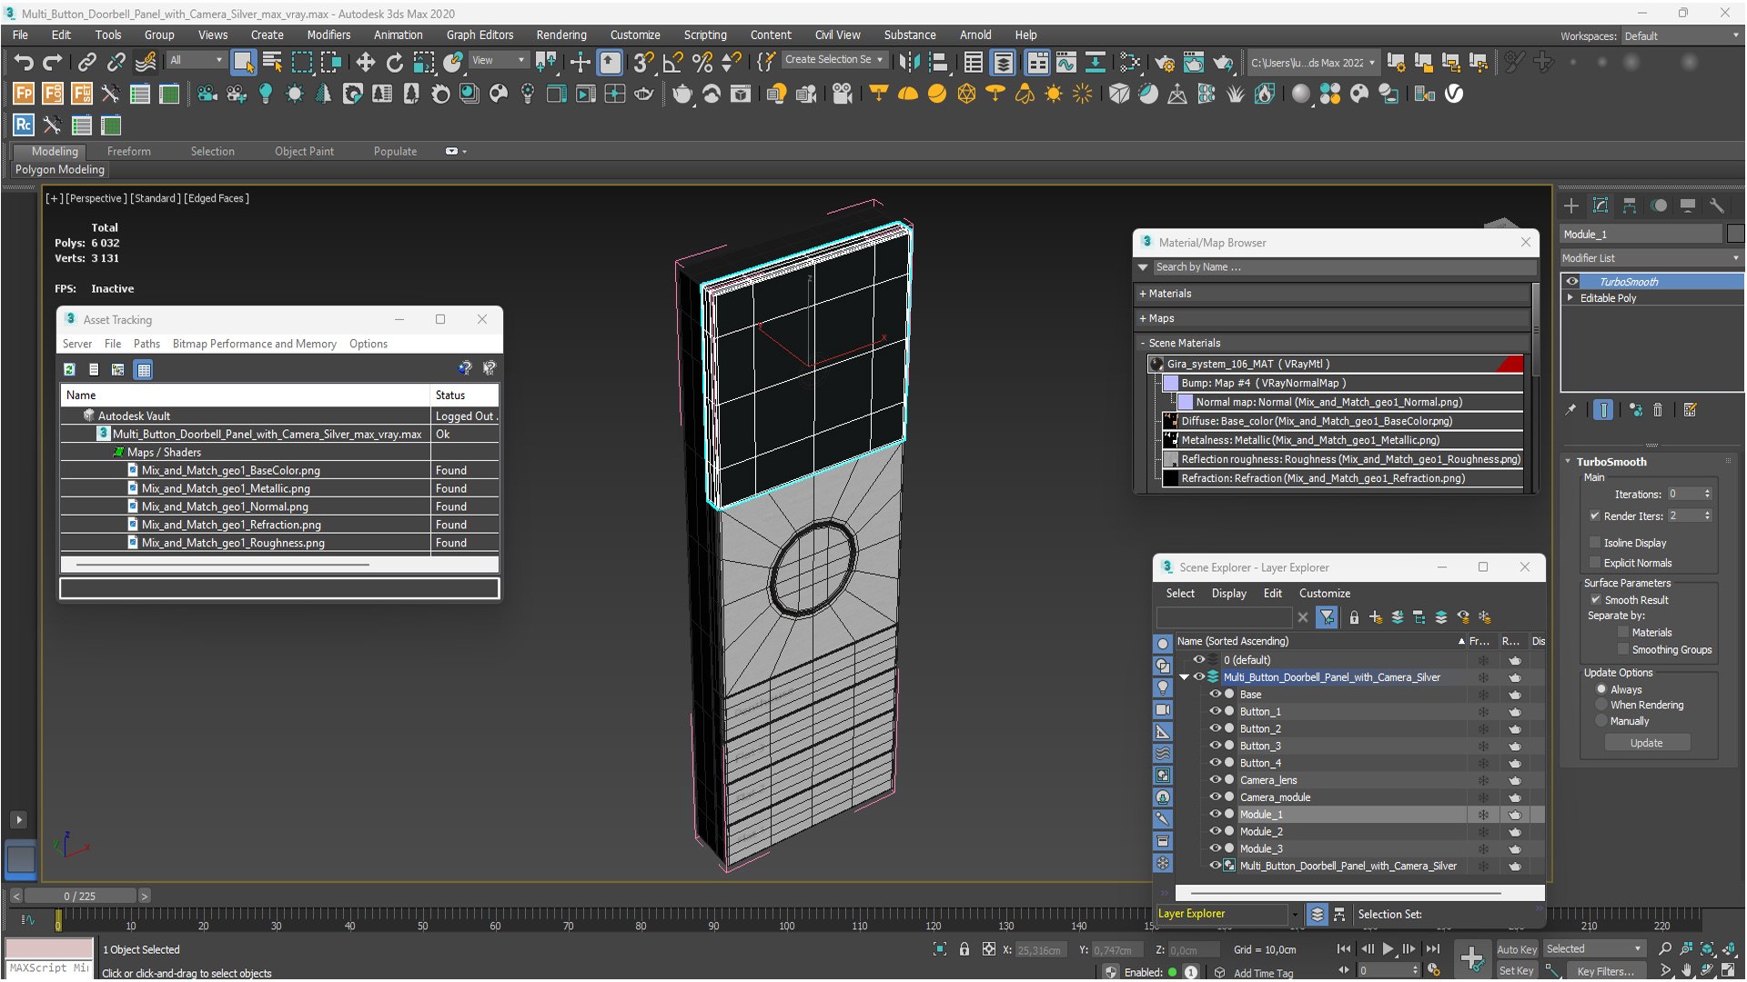Collapse Multi_Button_Doorbell_Panel layer in explorer
The height and width of the screenshot is (982, 1747).
(x=1184, y=677)
